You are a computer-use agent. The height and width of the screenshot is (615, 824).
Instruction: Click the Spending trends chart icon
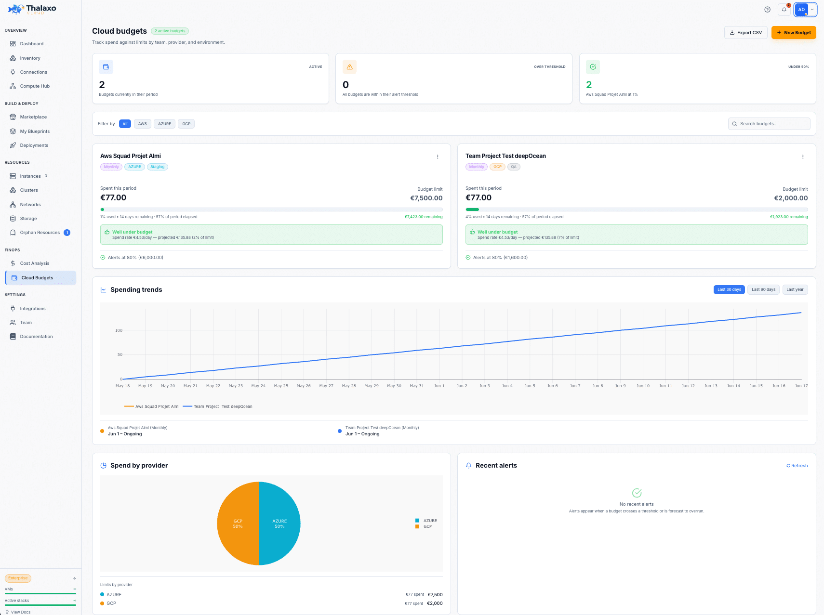point(103,290)
